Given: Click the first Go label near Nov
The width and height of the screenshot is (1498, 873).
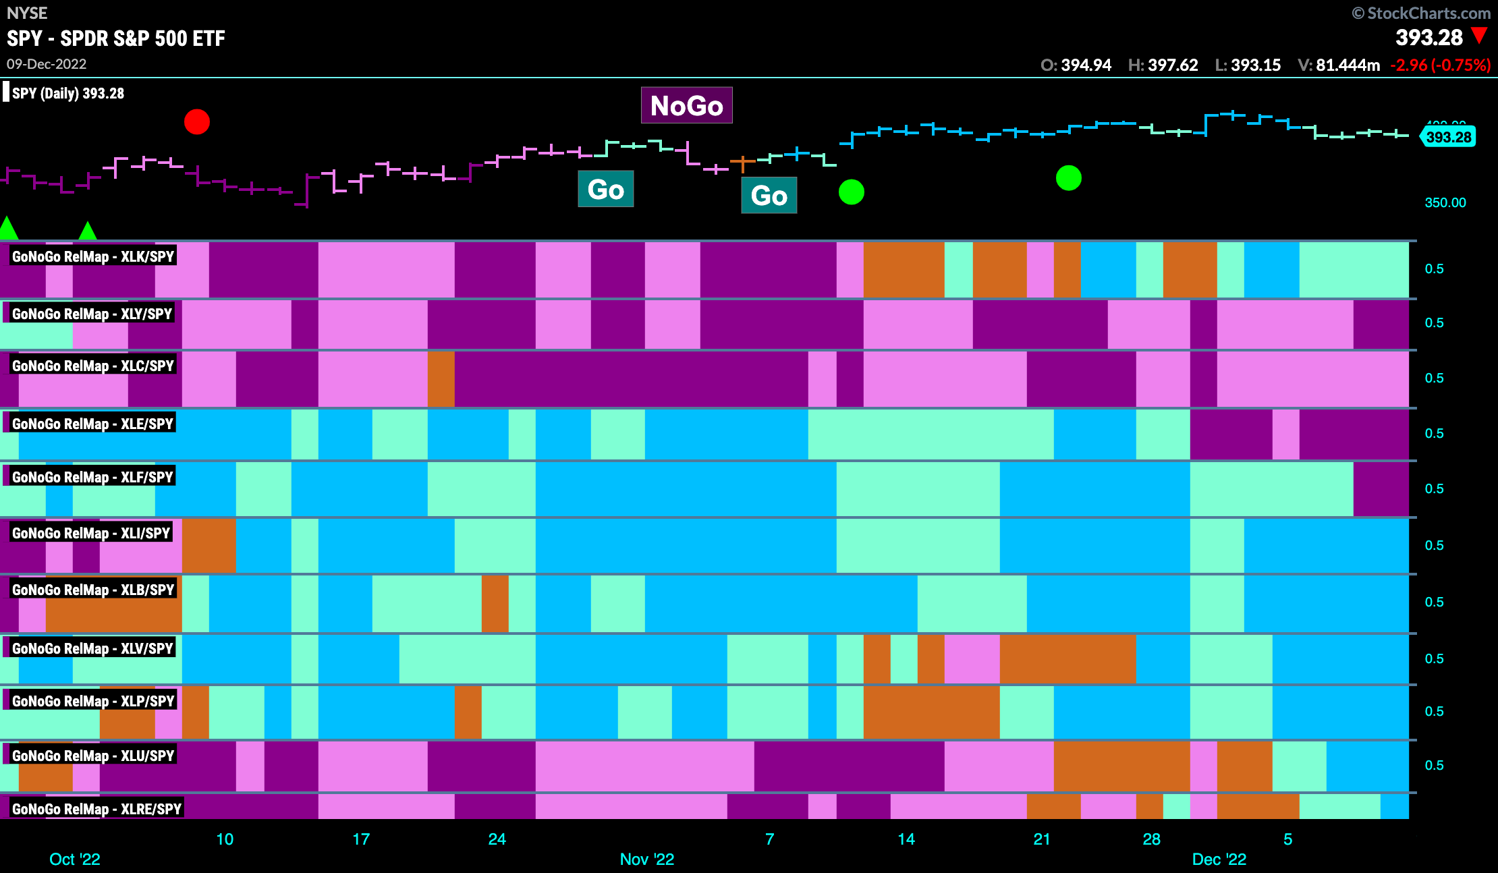Looking at the screenshot, I should (x=606, y=189).
